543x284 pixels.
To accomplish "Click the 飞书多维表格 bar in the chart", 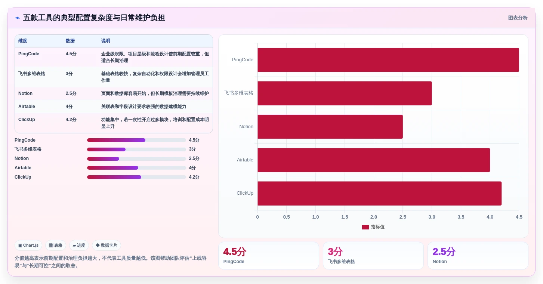I will (x=345, y=93).
